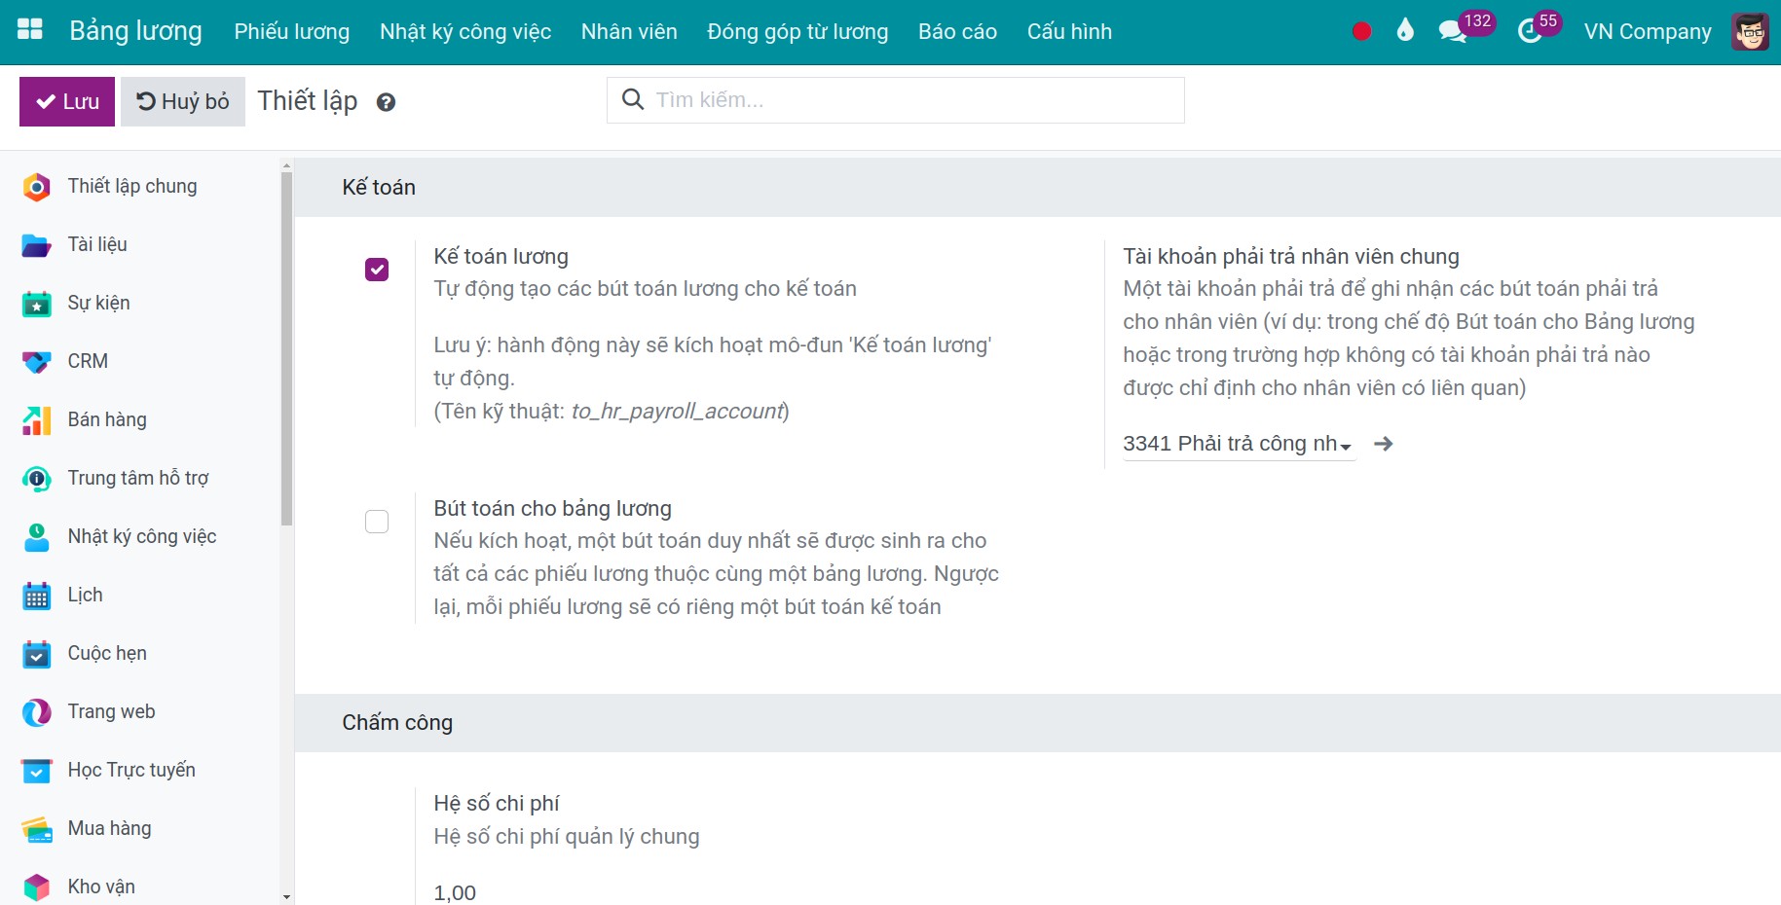Viewport: 1781px width, 905px height.
Task: Click the Lưu save button
Action: point(67,101)
